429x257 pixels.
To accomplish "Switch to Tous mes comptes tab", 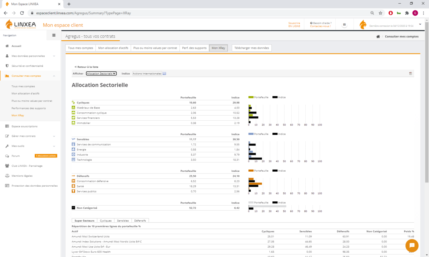I will (x=80, y=48).
